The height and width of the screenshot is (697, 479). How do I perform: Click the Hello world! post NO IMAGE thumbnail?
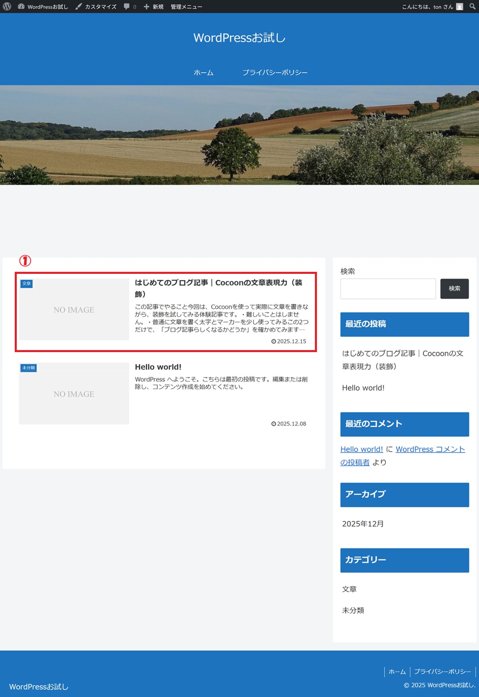tap(74, 394)
